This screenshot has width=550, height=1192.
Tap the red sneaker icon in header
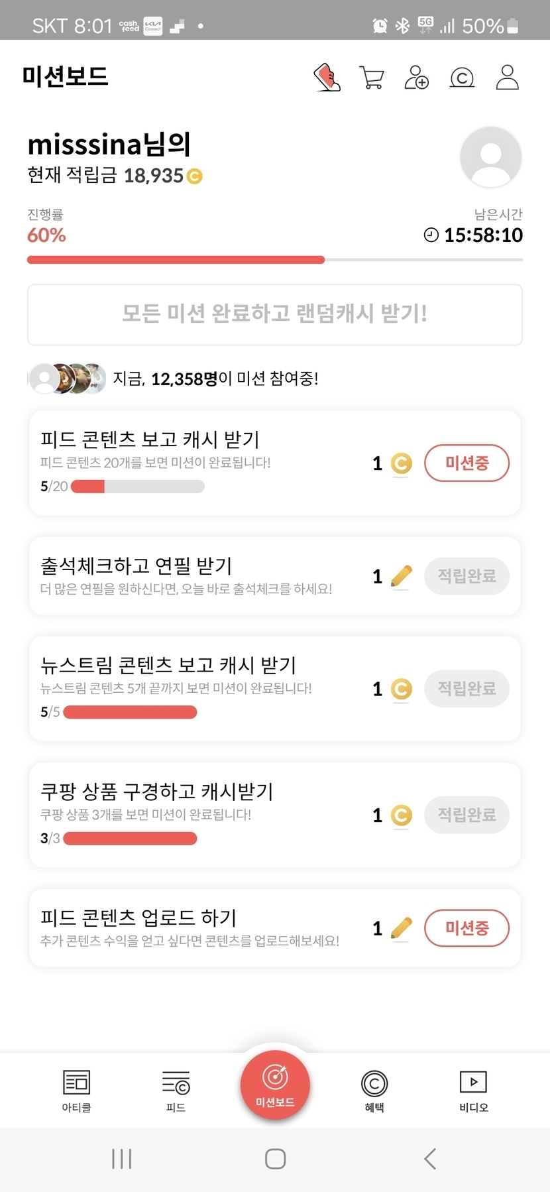[327, 77]
